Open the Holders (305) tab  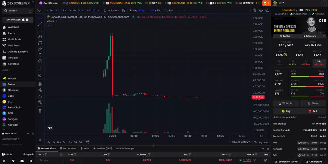[103, 148]
